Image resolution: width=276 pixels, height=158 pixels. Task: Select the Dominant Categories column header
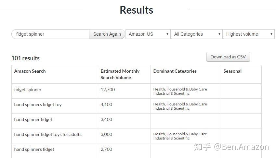(175, 71)
